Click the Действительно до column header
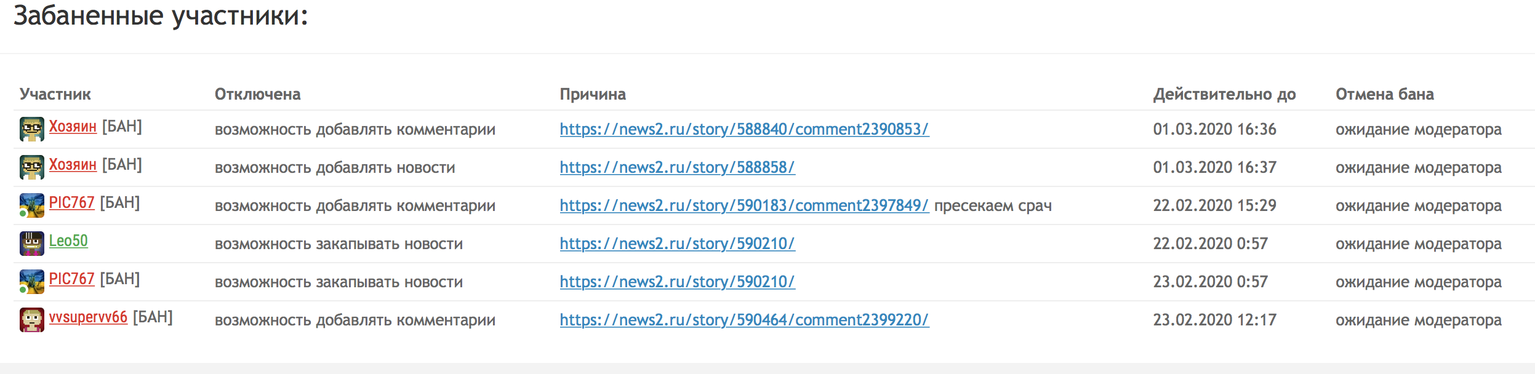Image resolution: width=1535 pixels, height=374 pixels. [x=1224, y=94]
